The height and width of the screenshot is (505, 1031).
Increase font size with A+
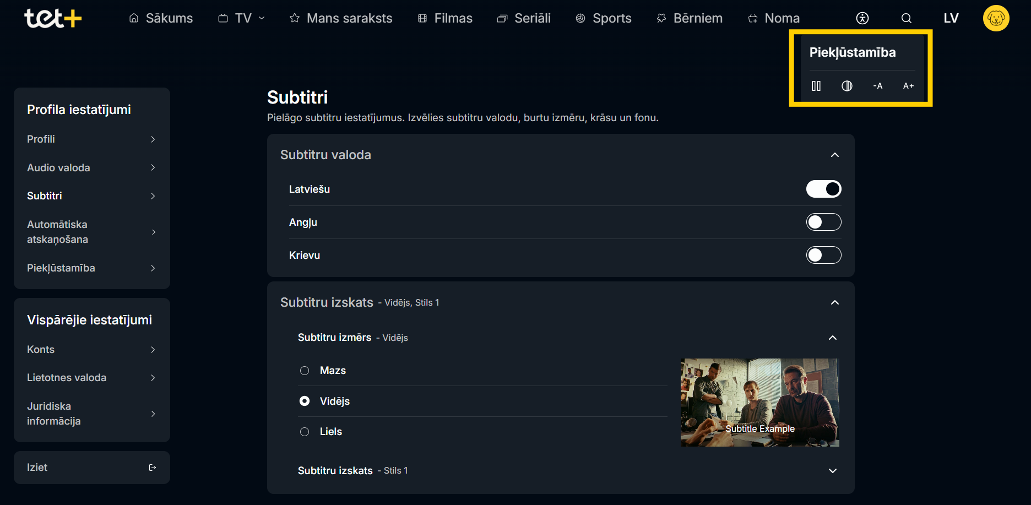click(x=909, y=86)
